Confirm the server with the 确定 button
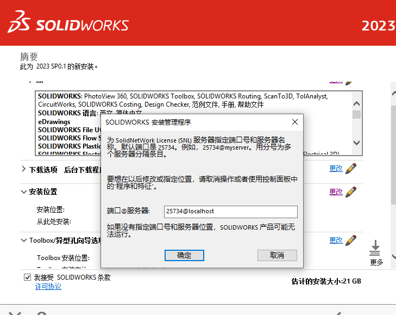396x315 pixels. 184,255
